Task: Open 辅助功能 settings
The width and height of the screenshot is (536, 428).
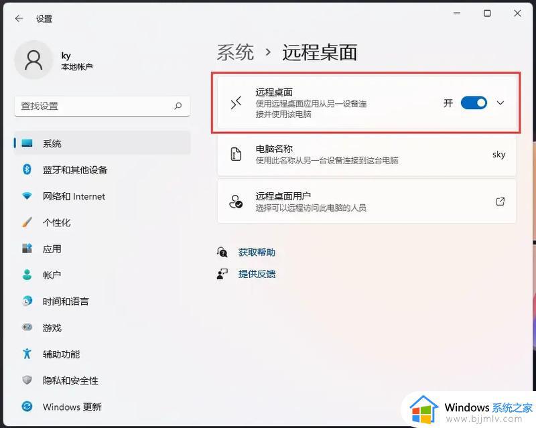Action: 102,354
